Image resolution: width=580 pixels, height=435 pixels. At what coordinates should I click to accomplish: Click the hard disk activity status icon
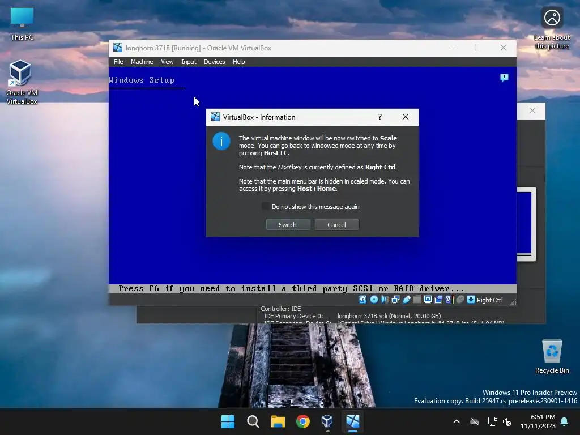coord(363,300)
